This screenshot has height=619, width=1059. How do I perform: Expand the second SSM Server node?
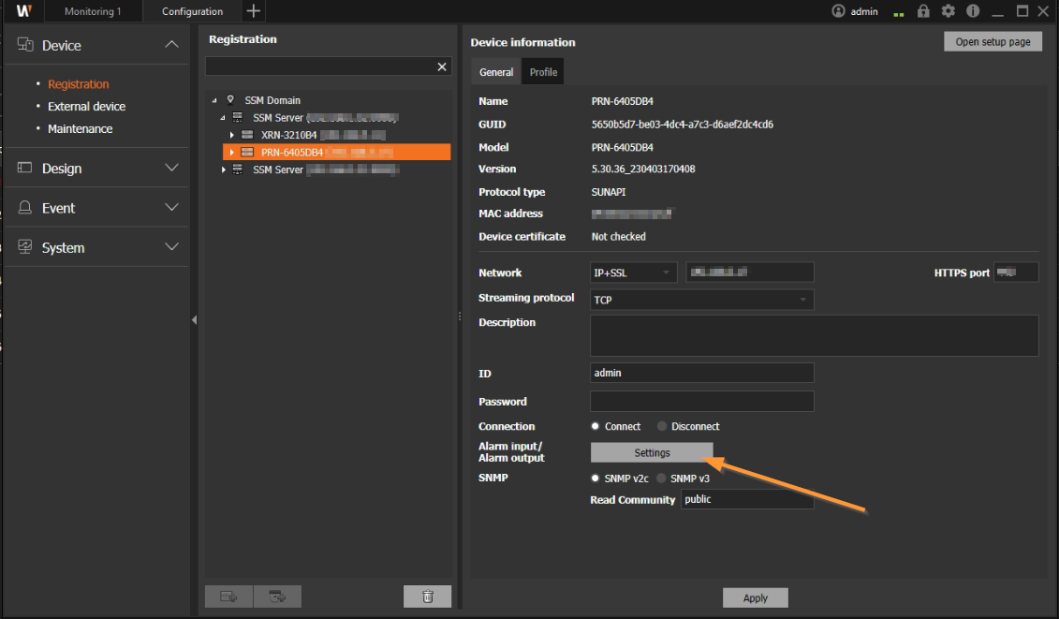click(x=224, y=169)
